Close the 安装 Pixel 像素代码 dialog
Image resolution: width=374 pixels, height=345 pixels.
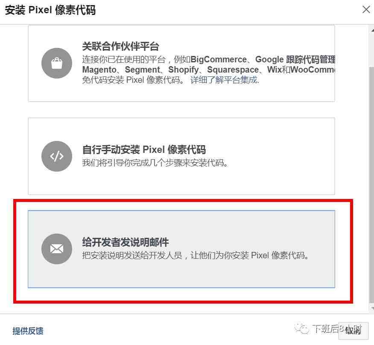click(x=366, y=9)
